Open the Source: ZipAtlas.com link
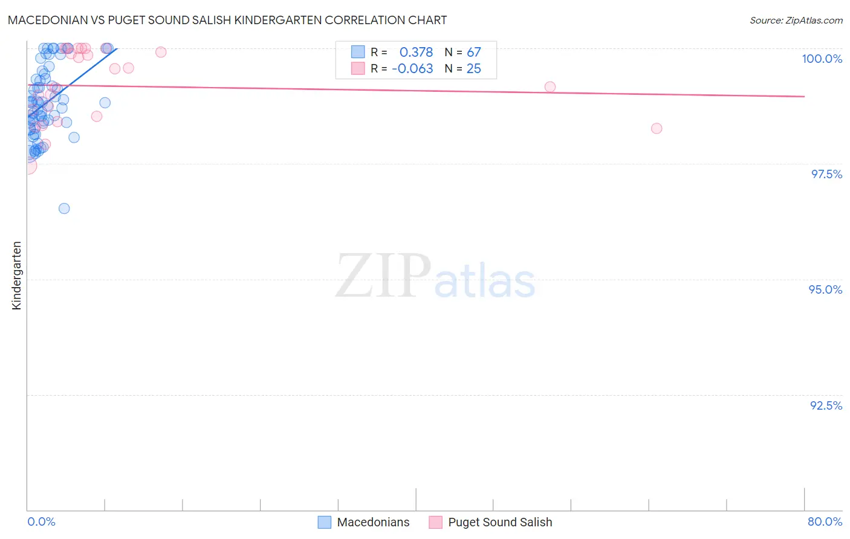The image size is (850, 539). point(796,21)
